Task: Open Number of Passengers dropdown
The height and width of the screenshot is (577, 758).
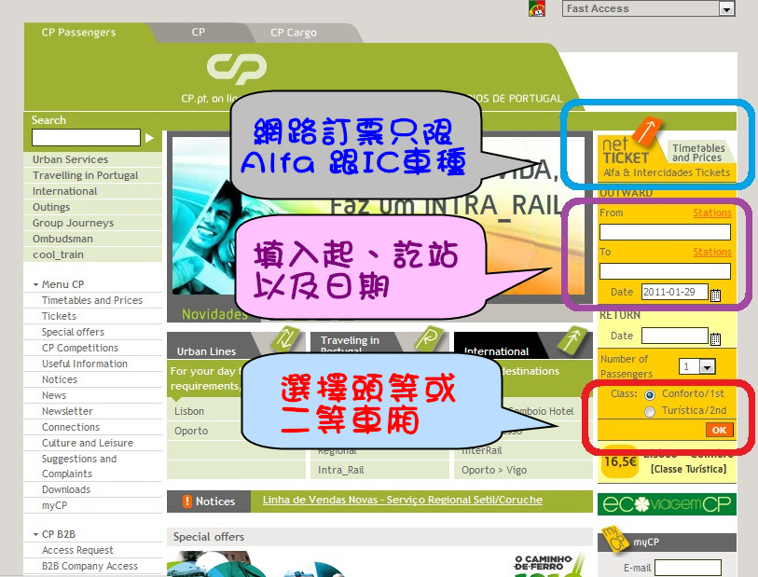Action: [x=696, y=366]
